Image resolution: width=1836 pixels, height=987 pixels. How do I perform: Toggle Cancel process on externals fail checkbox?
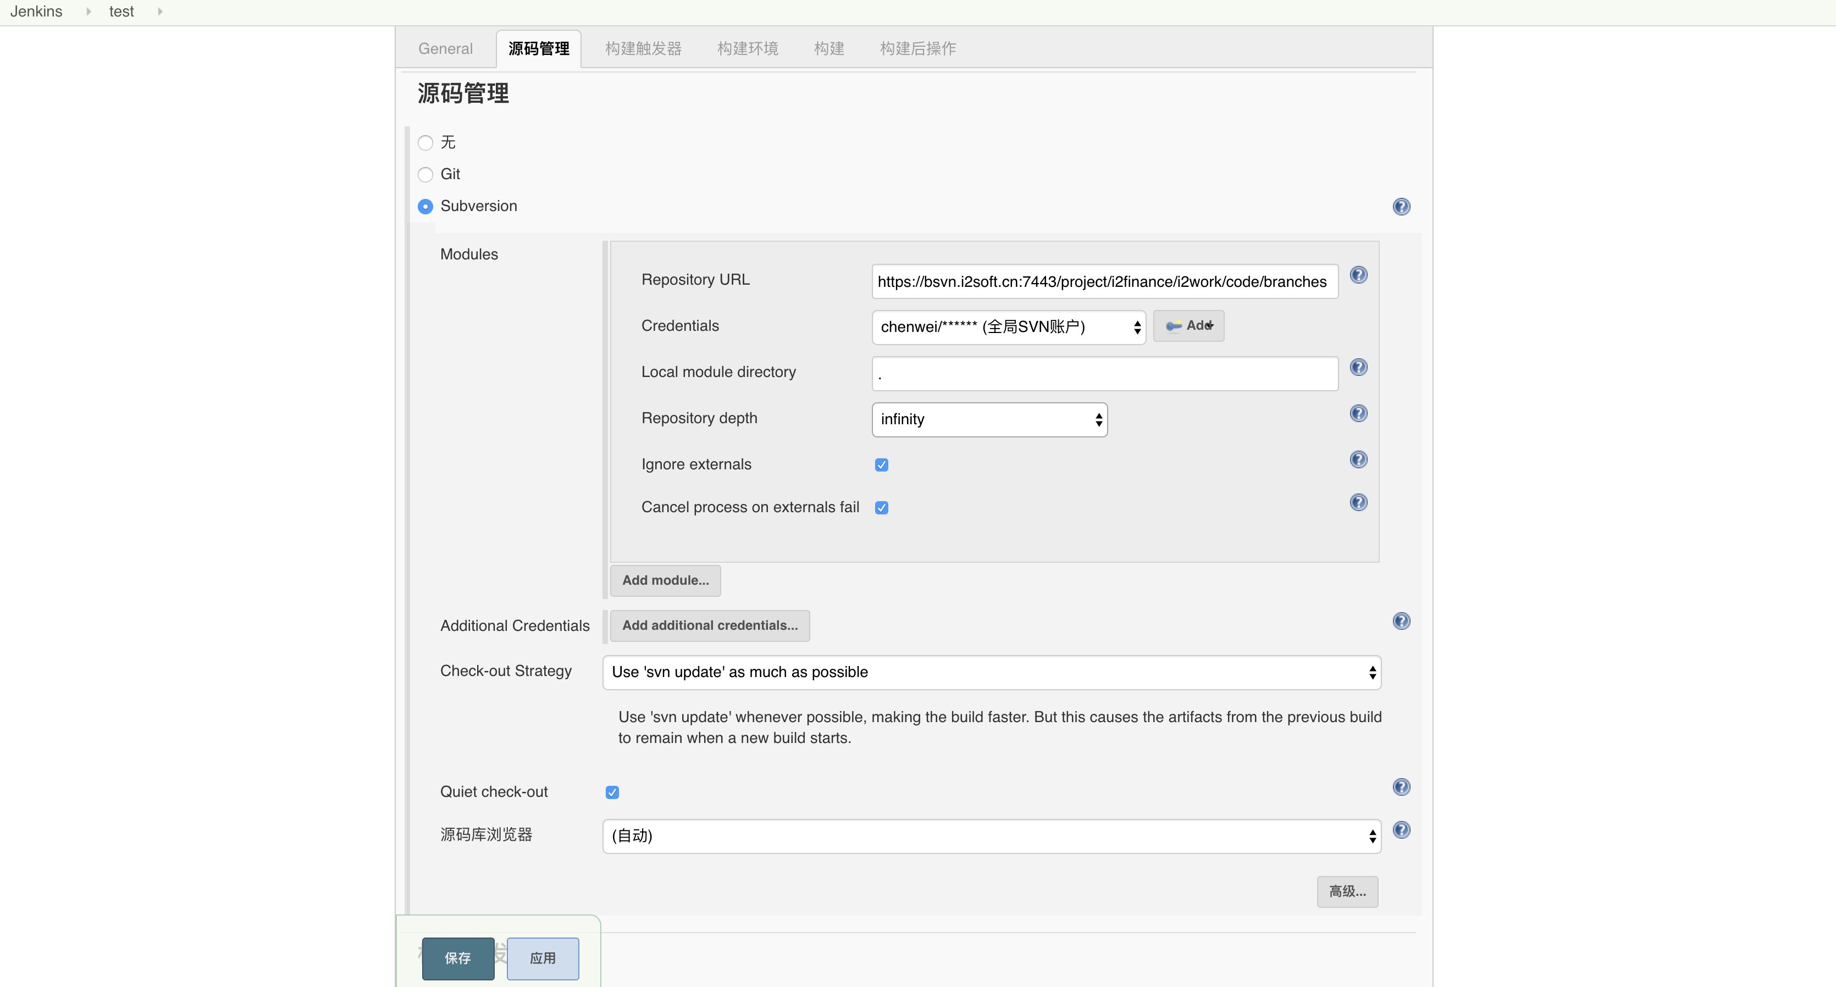(882, 507)
